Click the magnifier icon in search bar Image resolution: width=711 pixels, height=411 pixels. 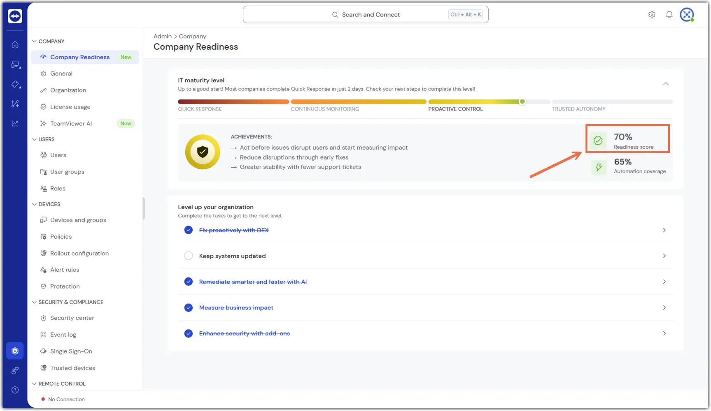(335, 15)
